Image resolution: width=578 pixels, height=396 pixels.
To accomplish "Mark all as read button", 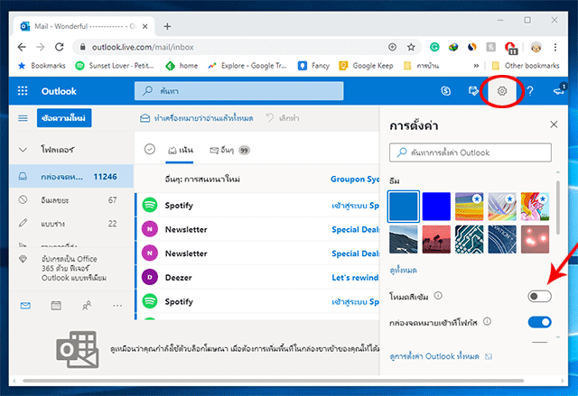I will click(197, 118).
